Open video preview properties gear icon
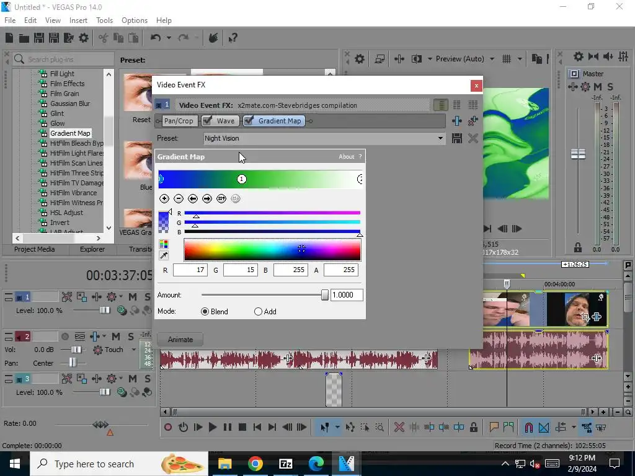The image size is (635, 476). pos(359,59)
